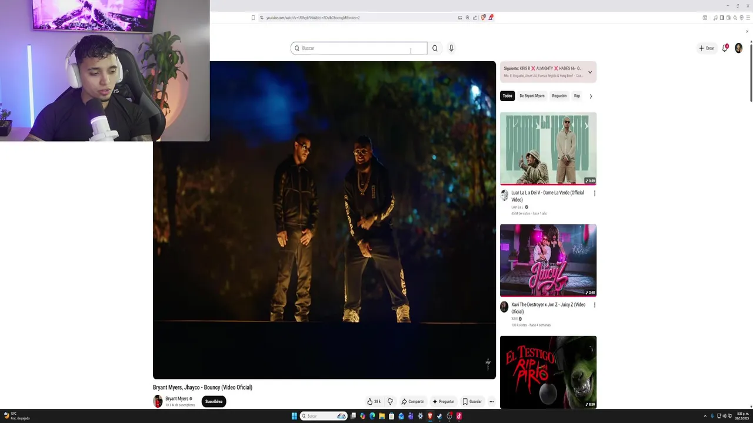Click the Guardar save button
Screen dimensions: 753x423
[472, 402]
